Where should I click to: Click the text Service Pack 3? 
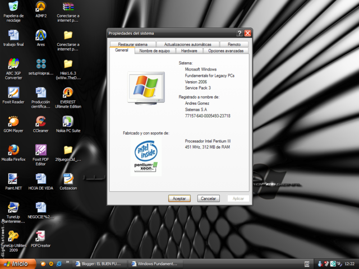pos(198,88)
